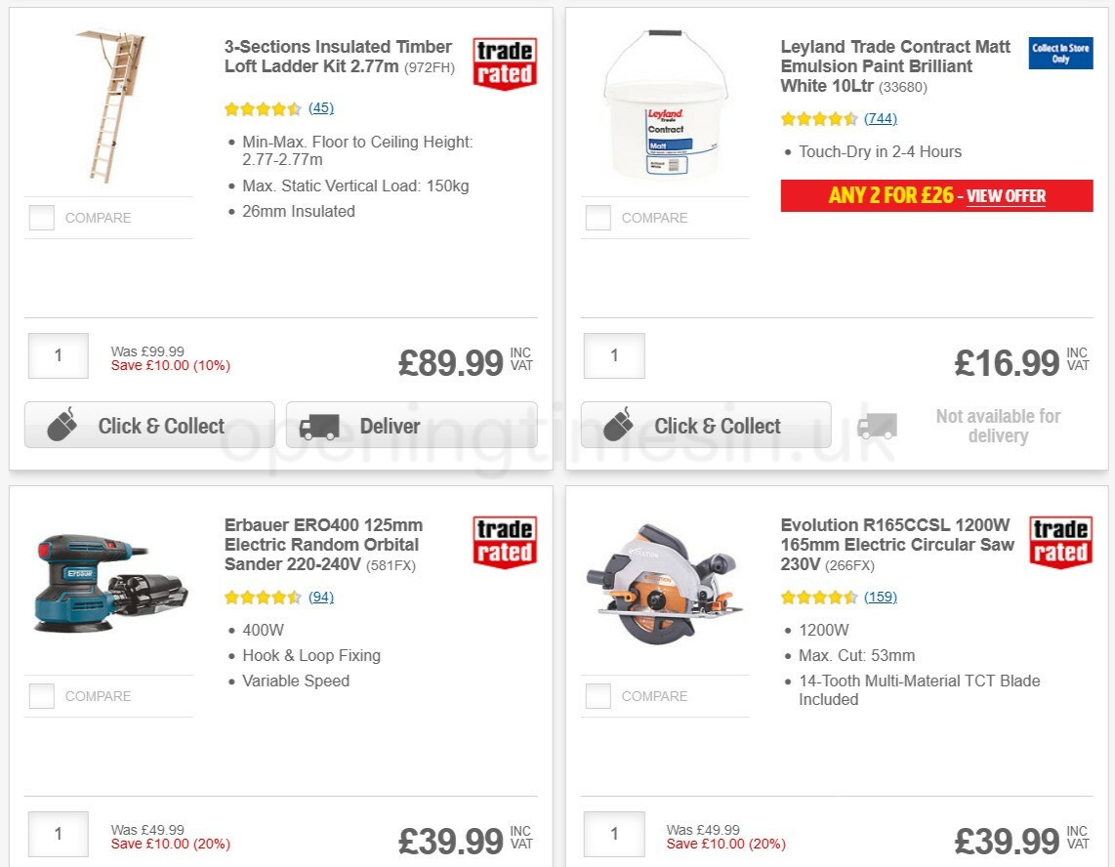Tick the Compare checkbox for the loft ladder
The width and height of the screenshot is (1115, 867).
41,218
